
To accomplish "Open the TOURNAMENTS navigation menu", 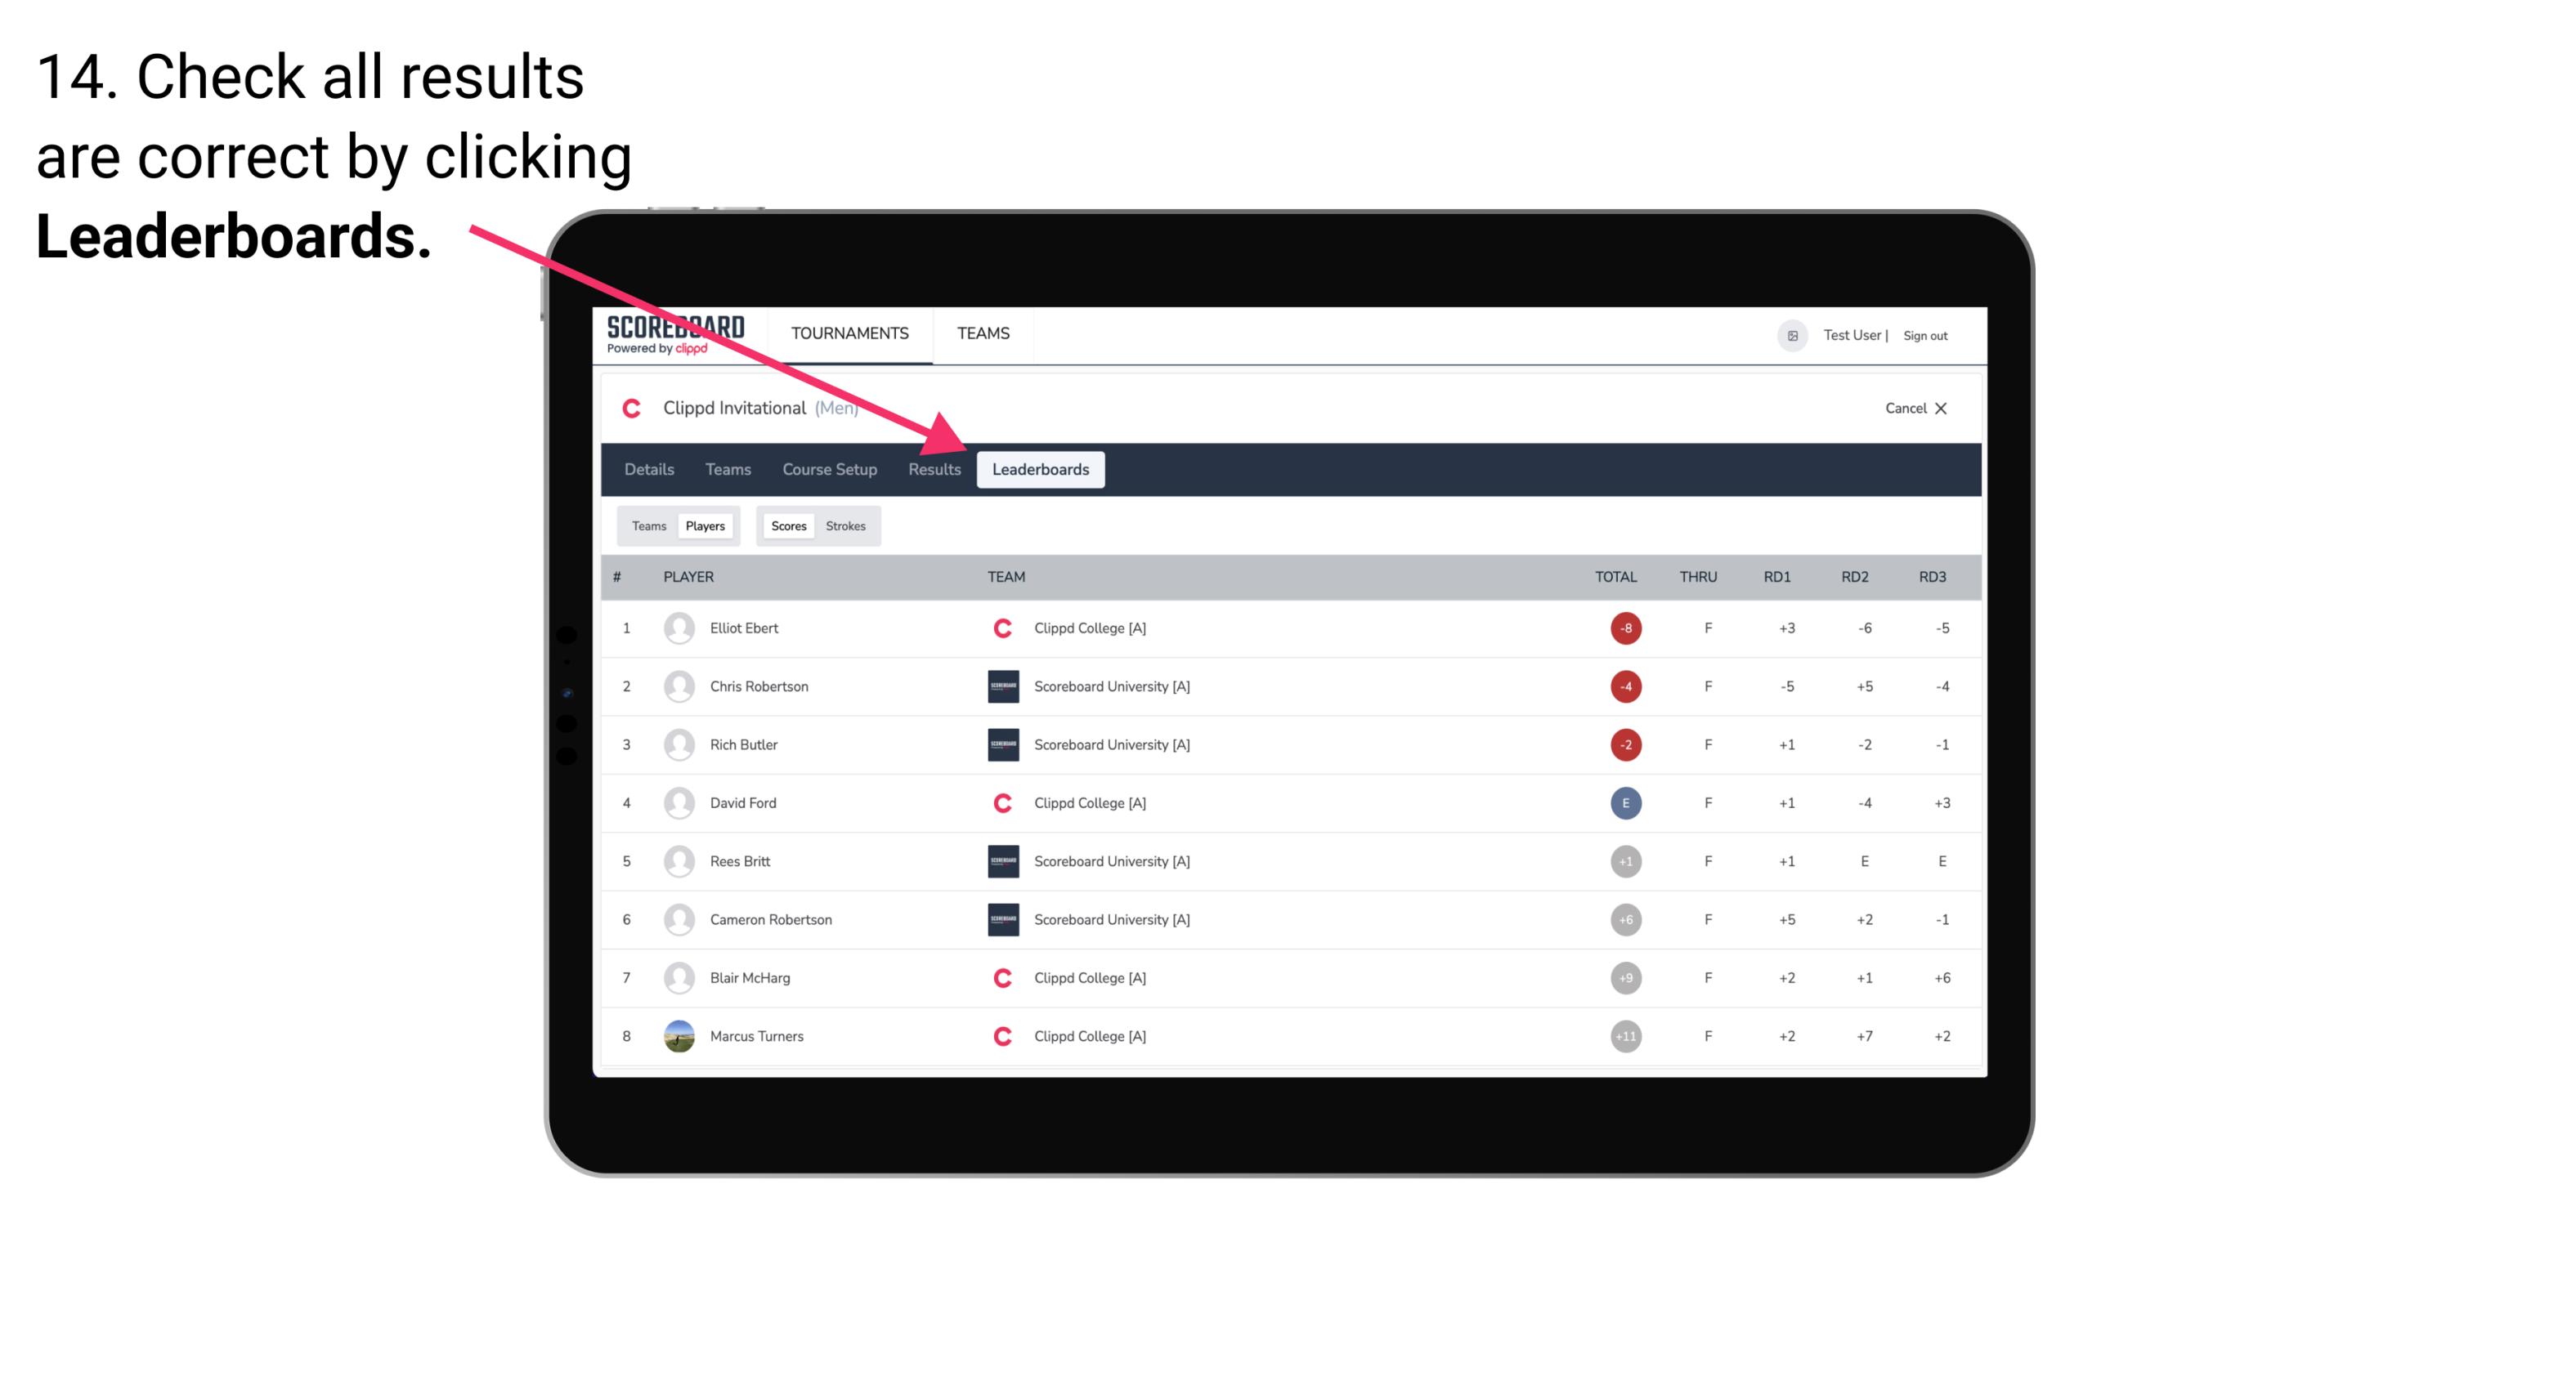I will 846,333.
